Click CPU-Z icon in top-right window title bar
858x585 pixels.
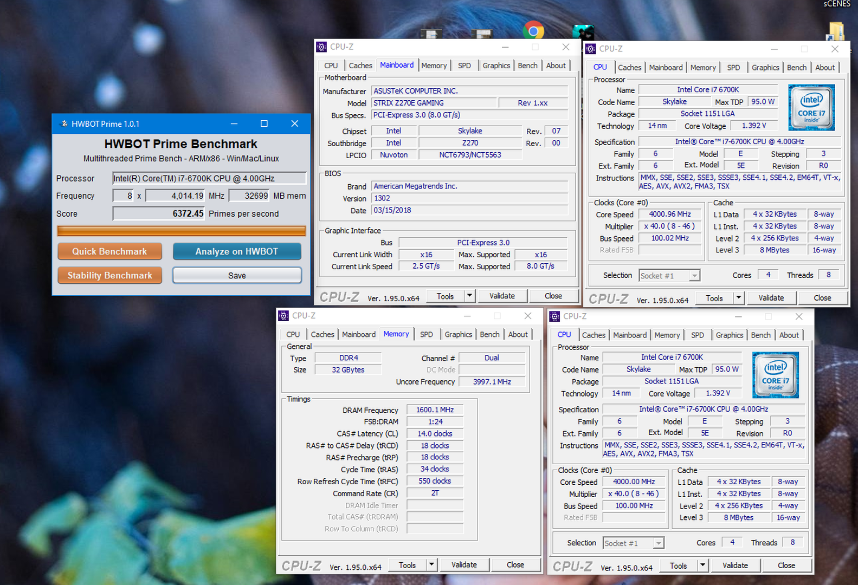(590, 49)
